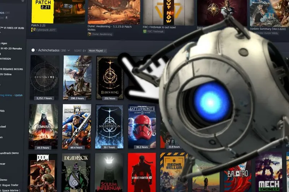289x192 pixels.
Task: Click the 35.2 hours label
Action: click(142, 147)
